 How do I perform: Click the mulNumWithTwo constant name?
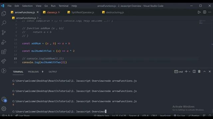click(41, 51)
